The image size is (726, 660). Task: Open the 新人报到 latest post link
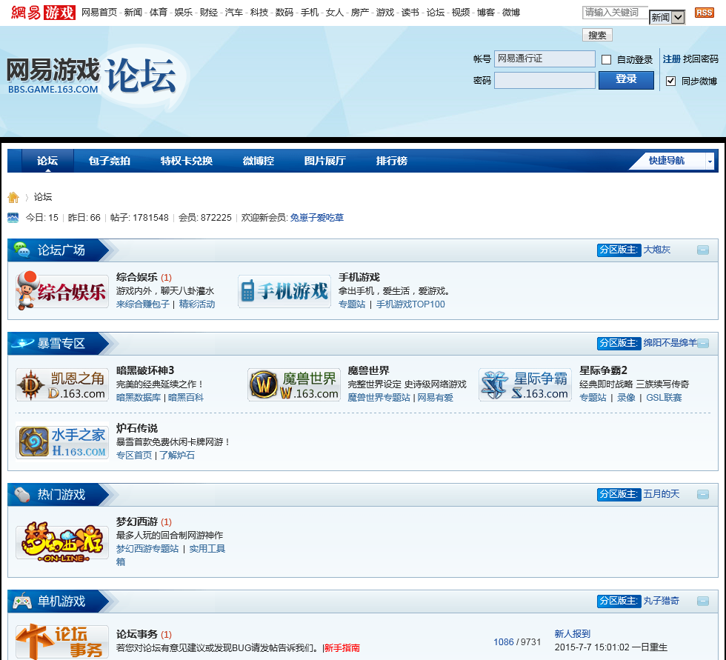pos(572,634)
